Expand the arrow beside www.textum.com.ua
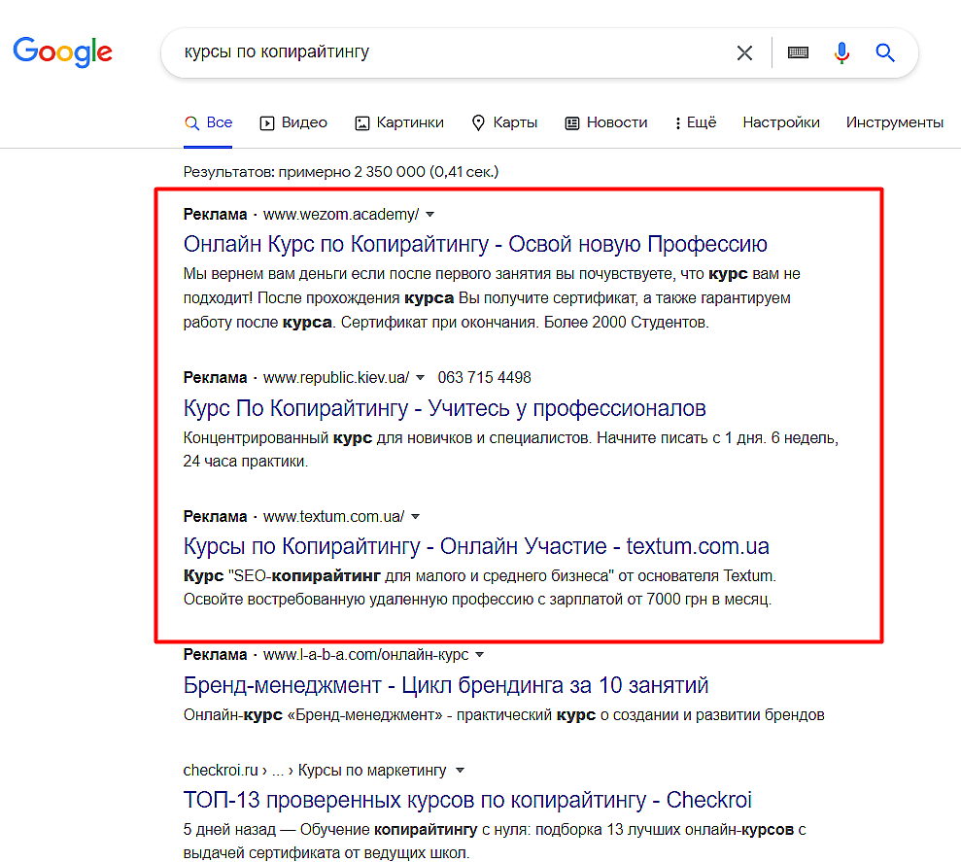Viewport: 961px width, 862px height. coord(416,517)
